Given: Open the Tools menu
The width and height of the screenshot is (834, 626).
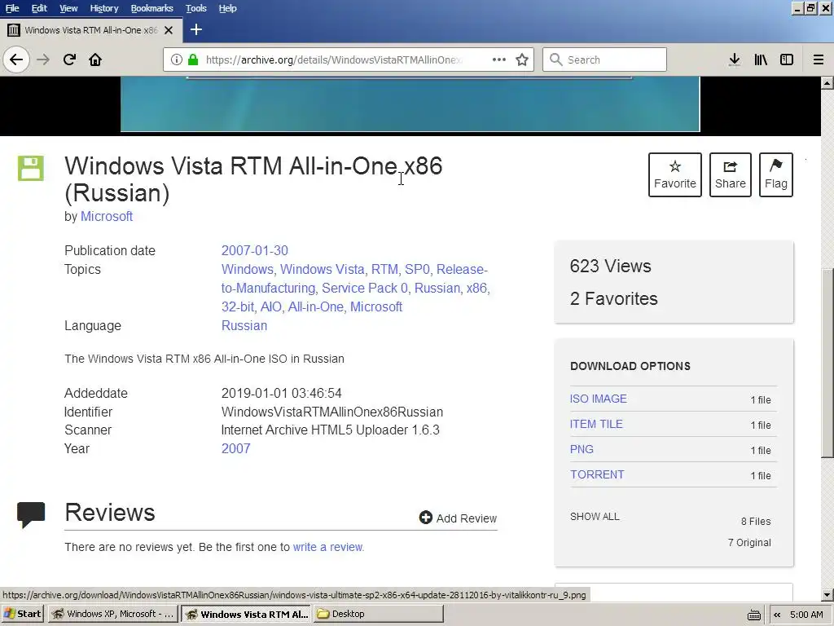Looking at the screenshot, I should click(x=195, y=8).
